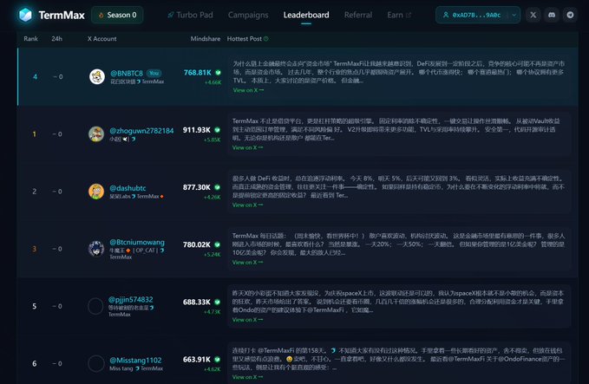The height and width of the screenshot is (384, 589).
Task: Open the Season 0 selector
Action: point(117,15)
